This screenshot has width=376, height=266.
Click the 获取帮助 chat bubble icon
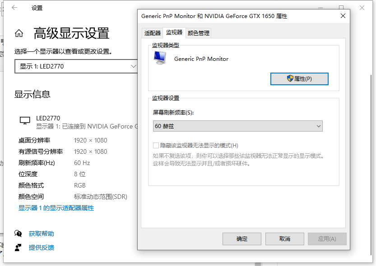tap(18, 234)
